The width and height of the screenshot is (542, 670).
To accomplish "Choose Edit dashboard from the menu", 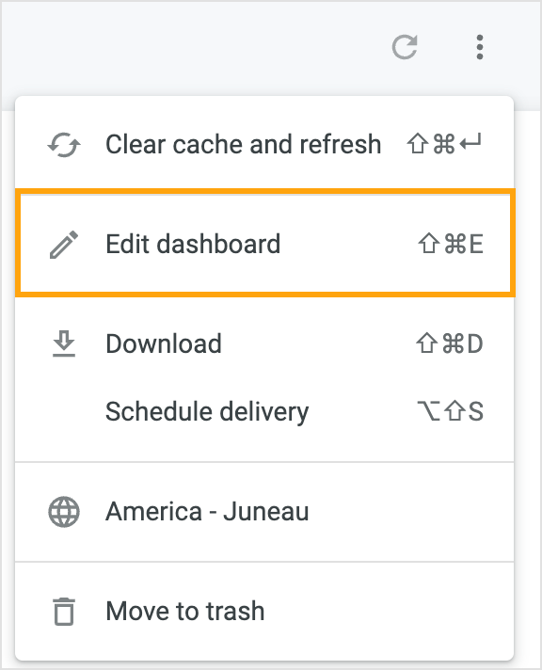I will (264, 244).
